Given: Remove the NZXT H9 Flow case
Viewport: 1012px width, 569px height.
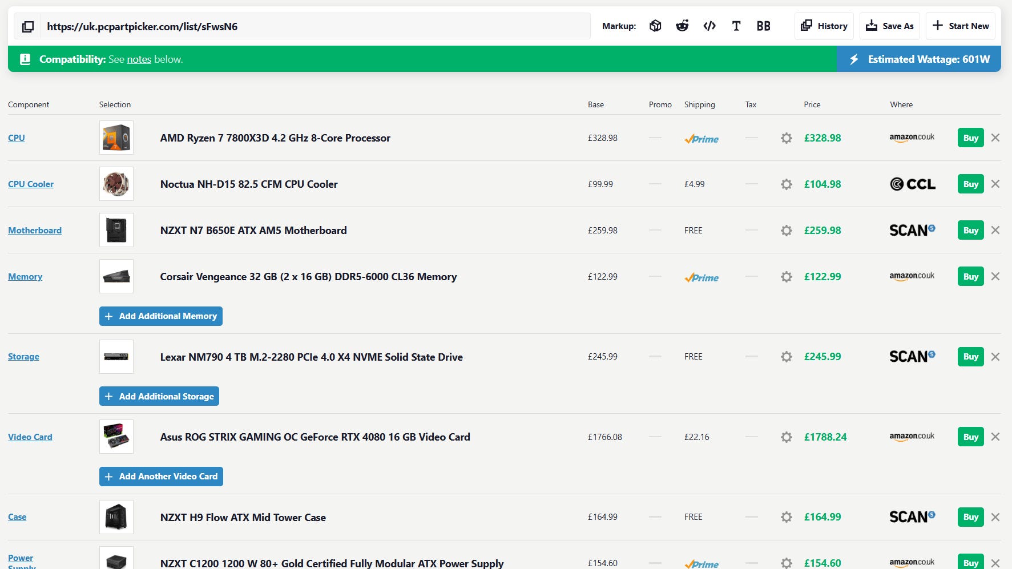Looking at the screenshot, I should coord(995,517).
